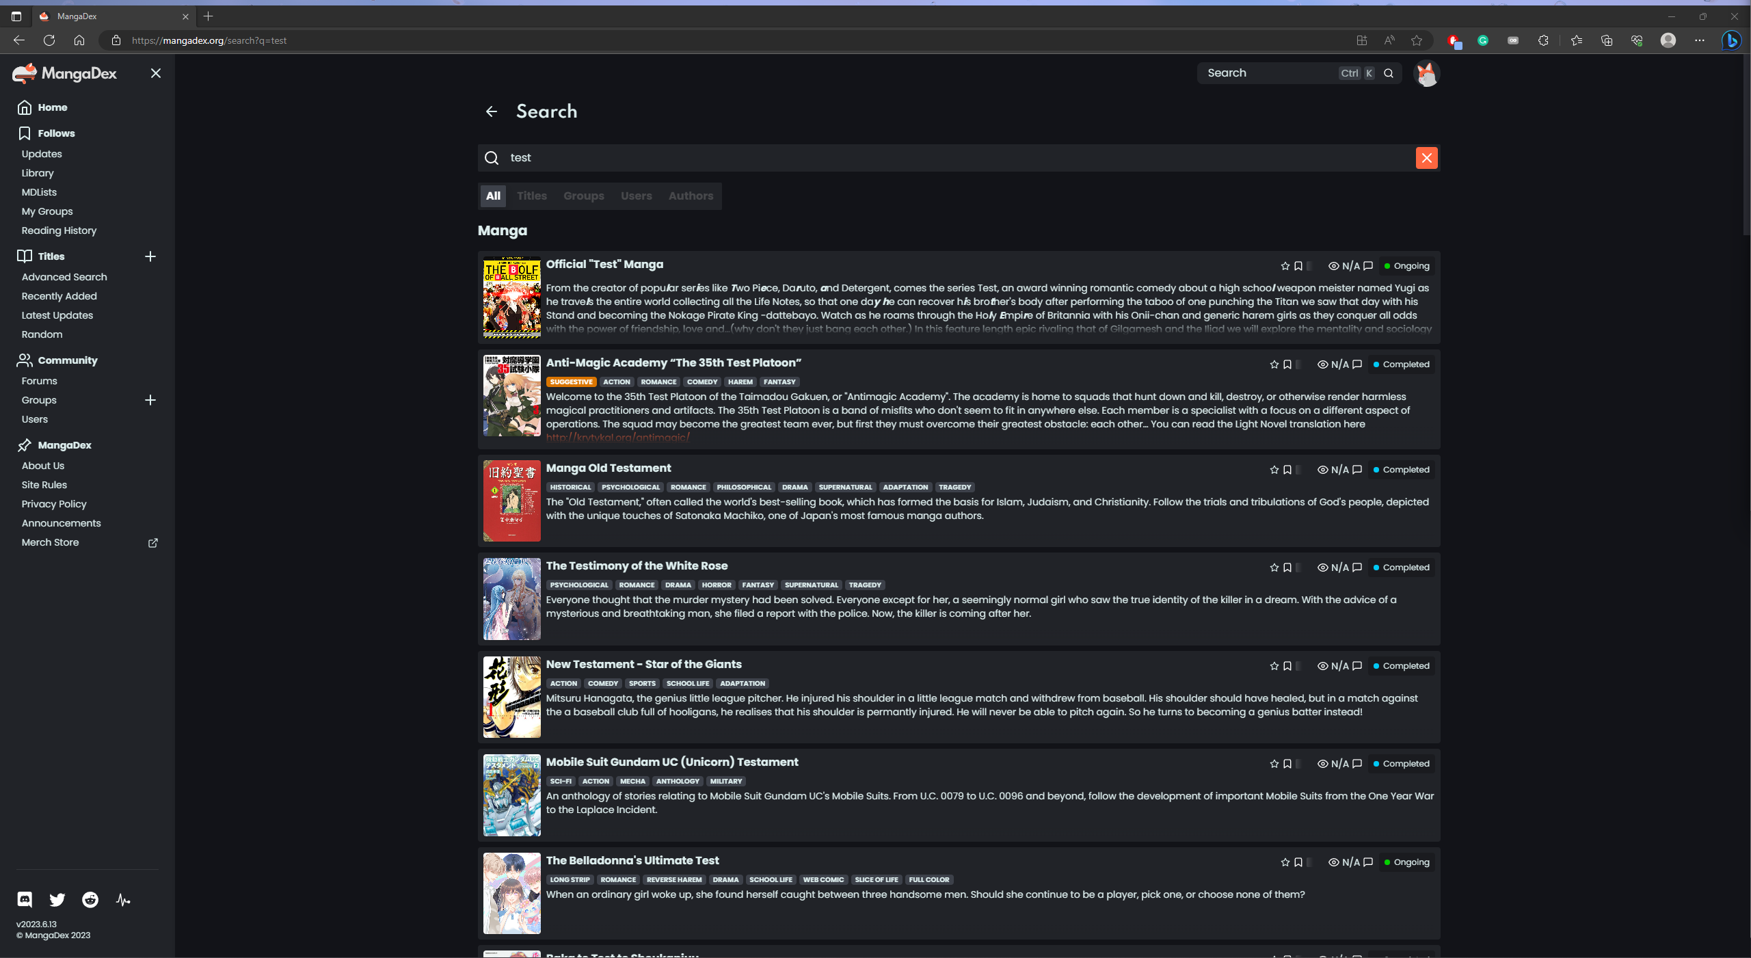Screen dimensions: 1751x958
Task: Open Reading History
Action: click(x=59, y=230)
